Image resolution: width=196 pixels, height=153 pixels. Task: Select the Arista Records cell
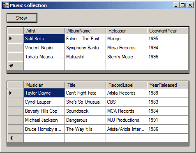(126, 93)
